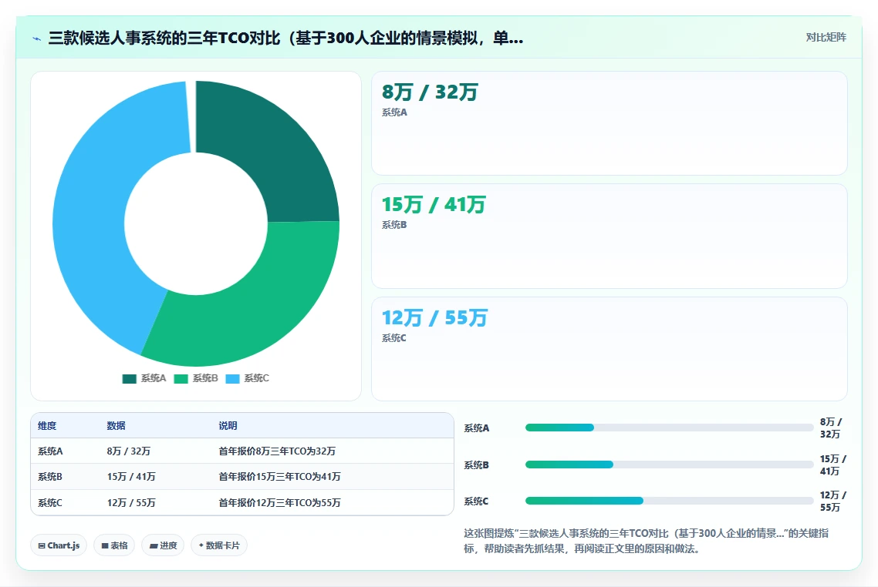Viewport: 878px width, 587px height.
Task: Toggle 系统A legend item in donut chart
Action: click(x=144, y=378)
